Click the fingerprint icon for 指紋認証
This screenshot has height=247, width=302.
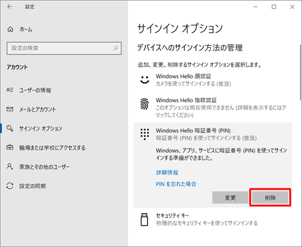click(x=144, y=104)
